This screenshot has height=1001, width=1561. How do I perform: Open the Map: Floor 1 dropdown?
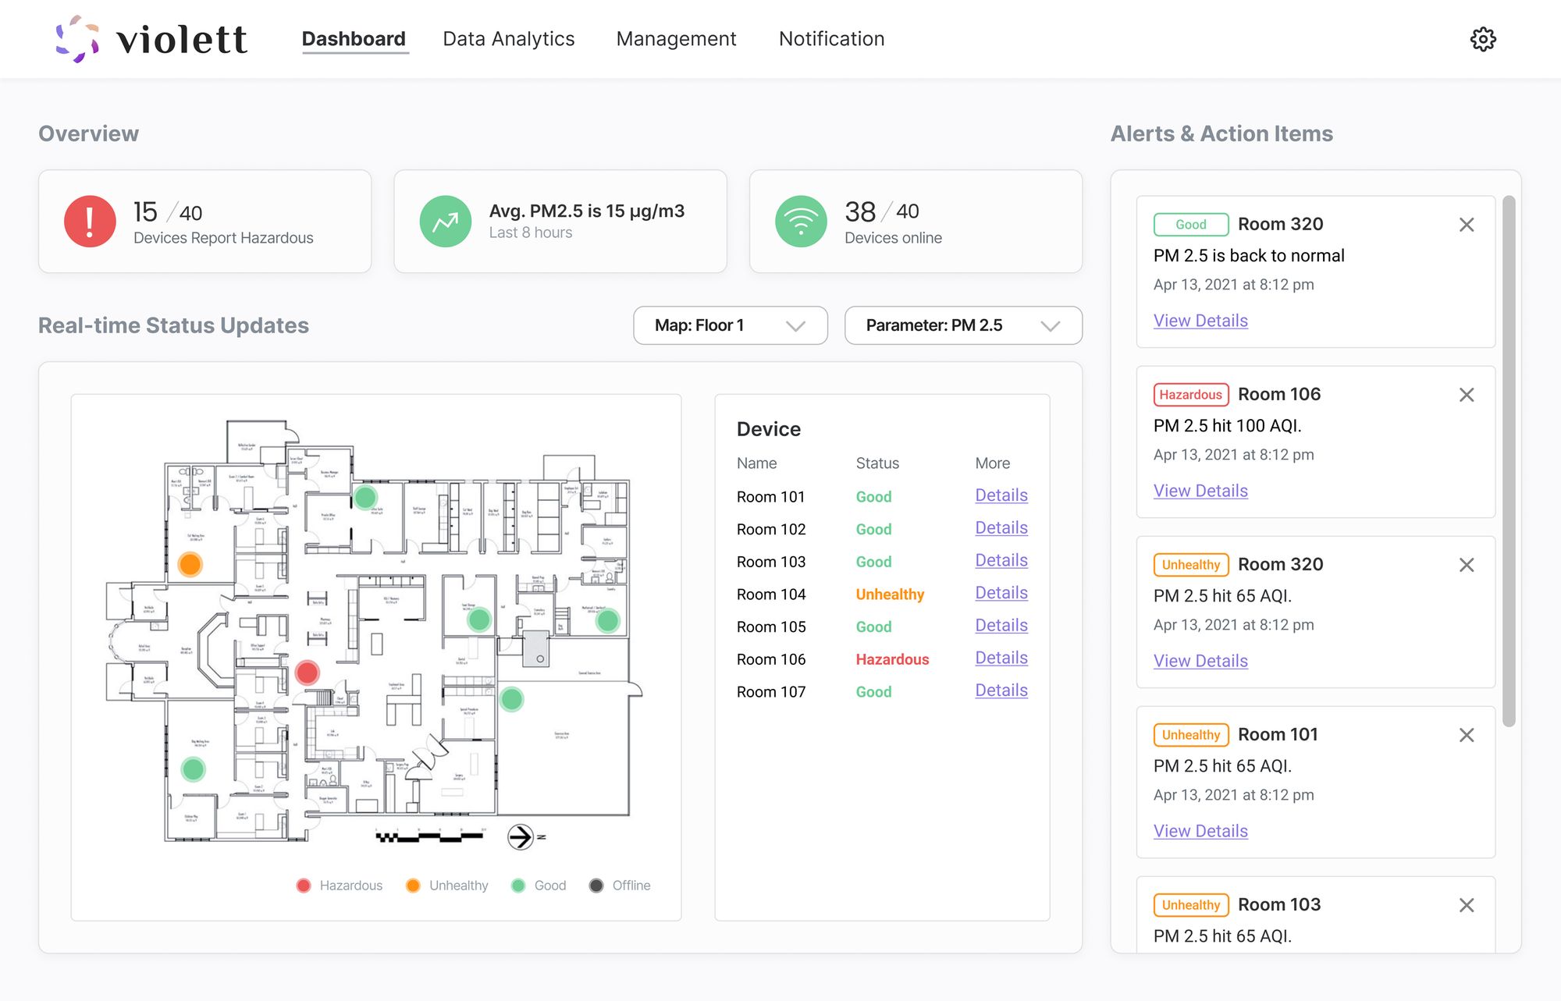730,325
